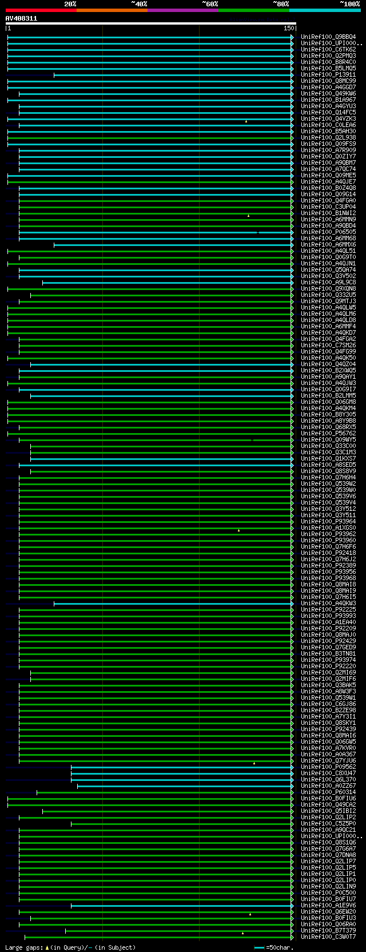
Task: Click the UniRef100_Q49CA2 entry
Action: [328, 805]
